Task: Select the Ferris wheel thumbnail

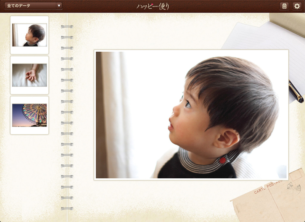Action: click(29, 115)
